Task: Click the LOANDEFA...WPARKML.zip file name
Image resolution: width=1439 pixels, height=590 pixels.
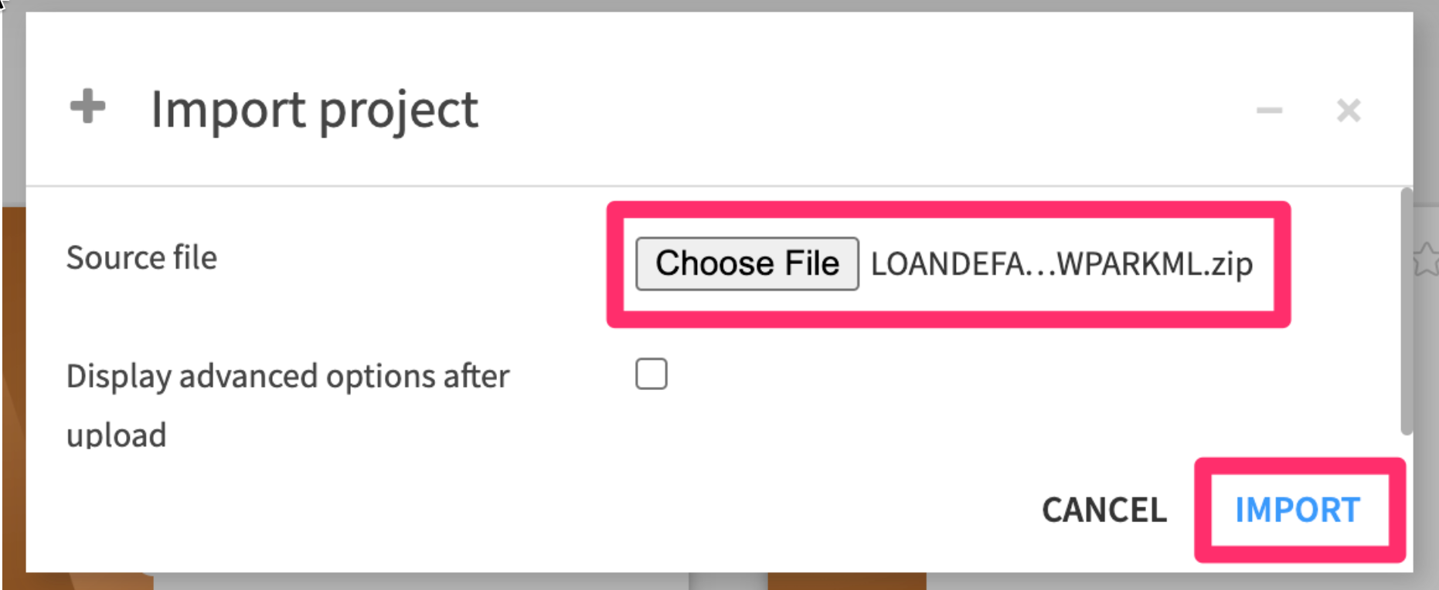Action: click(x=1061, y=264)
